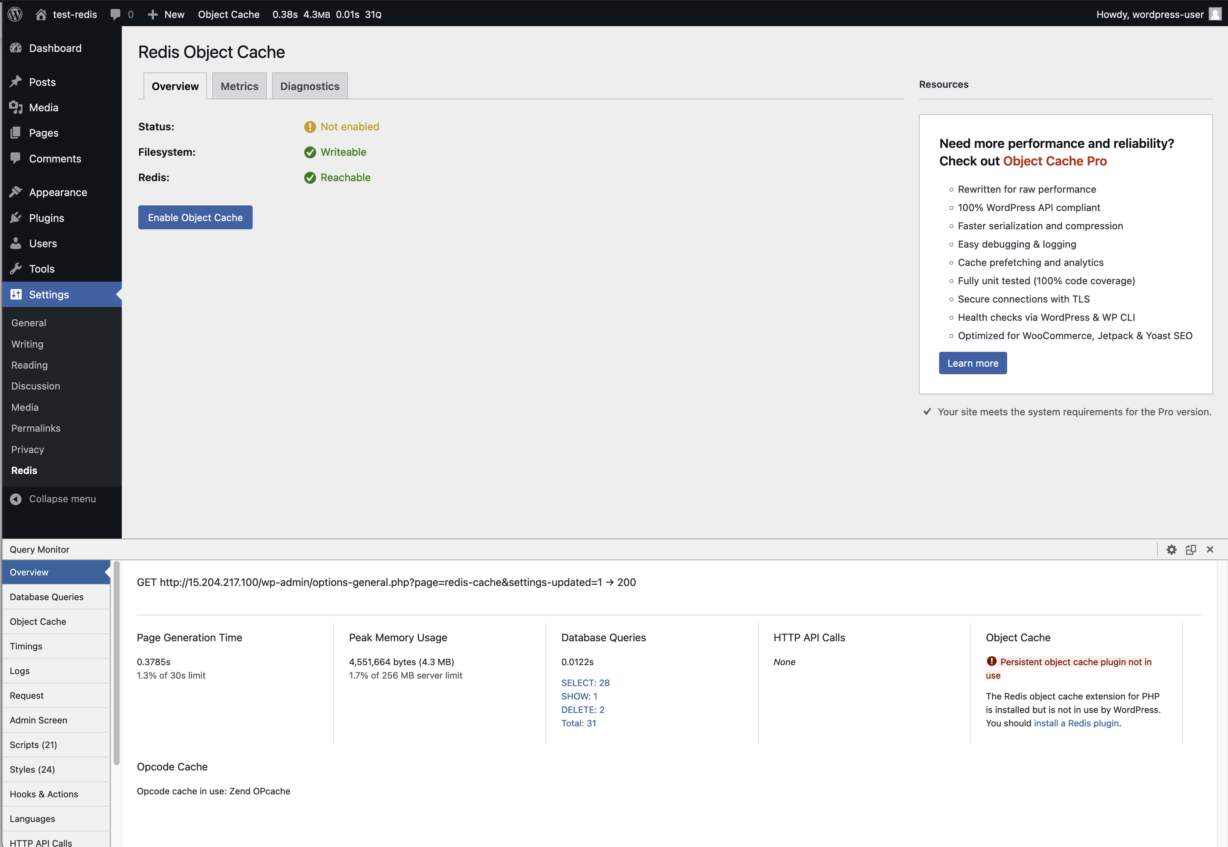
Task: Click the user avatar icon at top right
Action: (x=1215, y=14)
